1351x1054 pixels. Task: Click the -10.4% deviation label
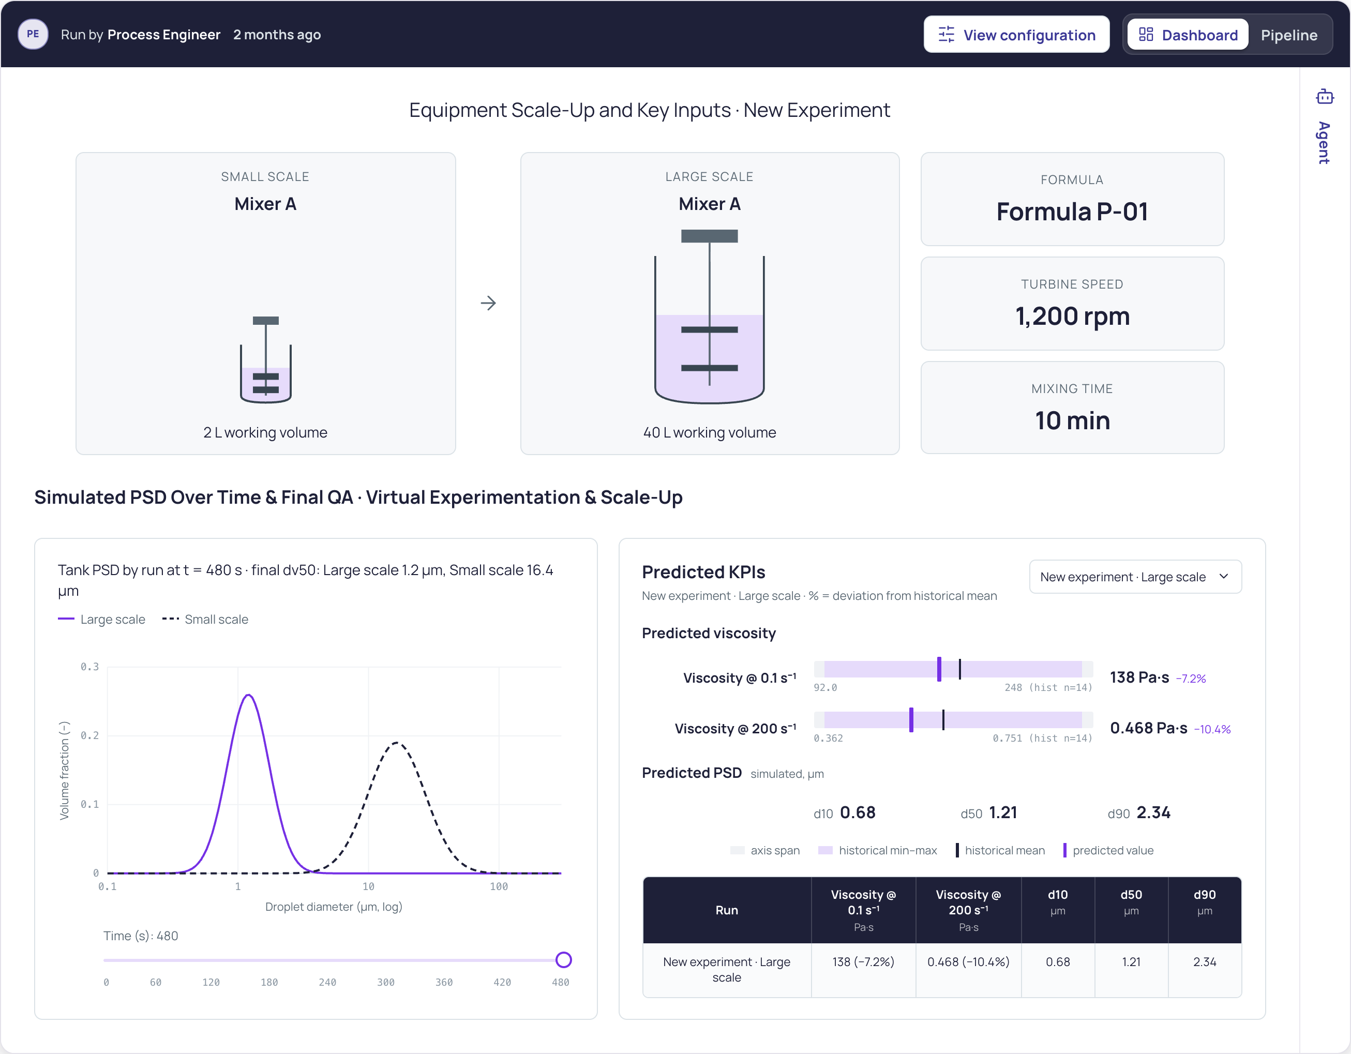tap(1212, 729)
